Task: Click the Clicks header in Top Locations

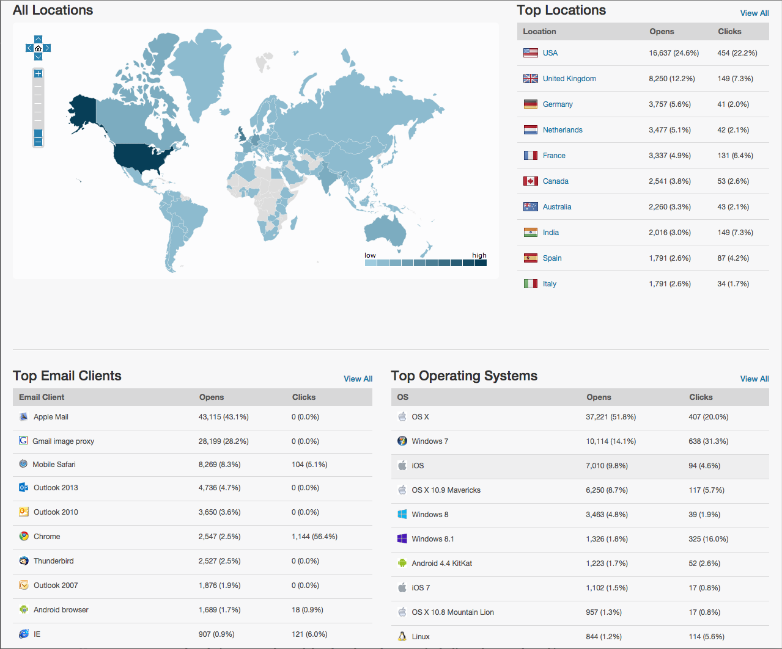Action: click(729, 31)
